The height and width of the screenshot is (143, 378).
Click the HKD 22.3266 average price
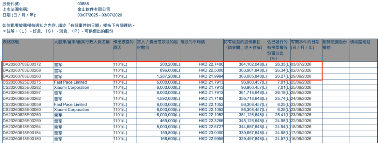(211, 121)
